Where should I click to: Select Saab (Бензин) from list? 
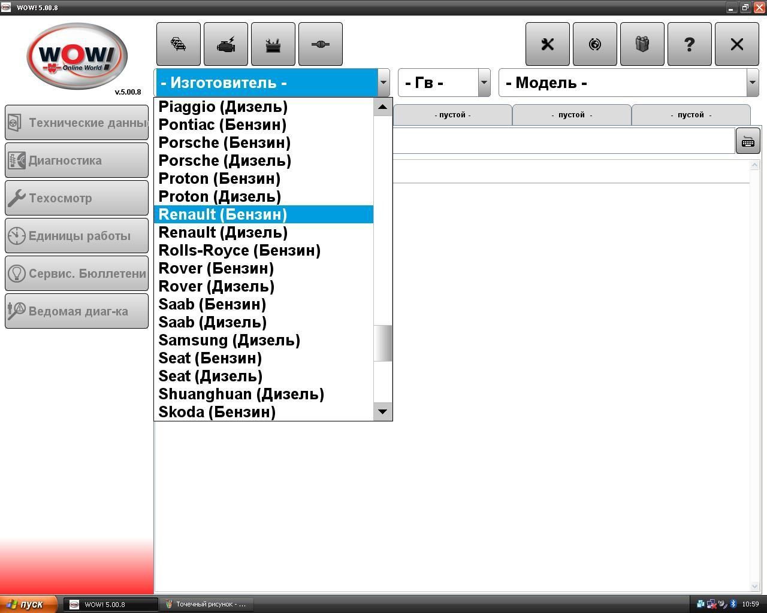264,304
